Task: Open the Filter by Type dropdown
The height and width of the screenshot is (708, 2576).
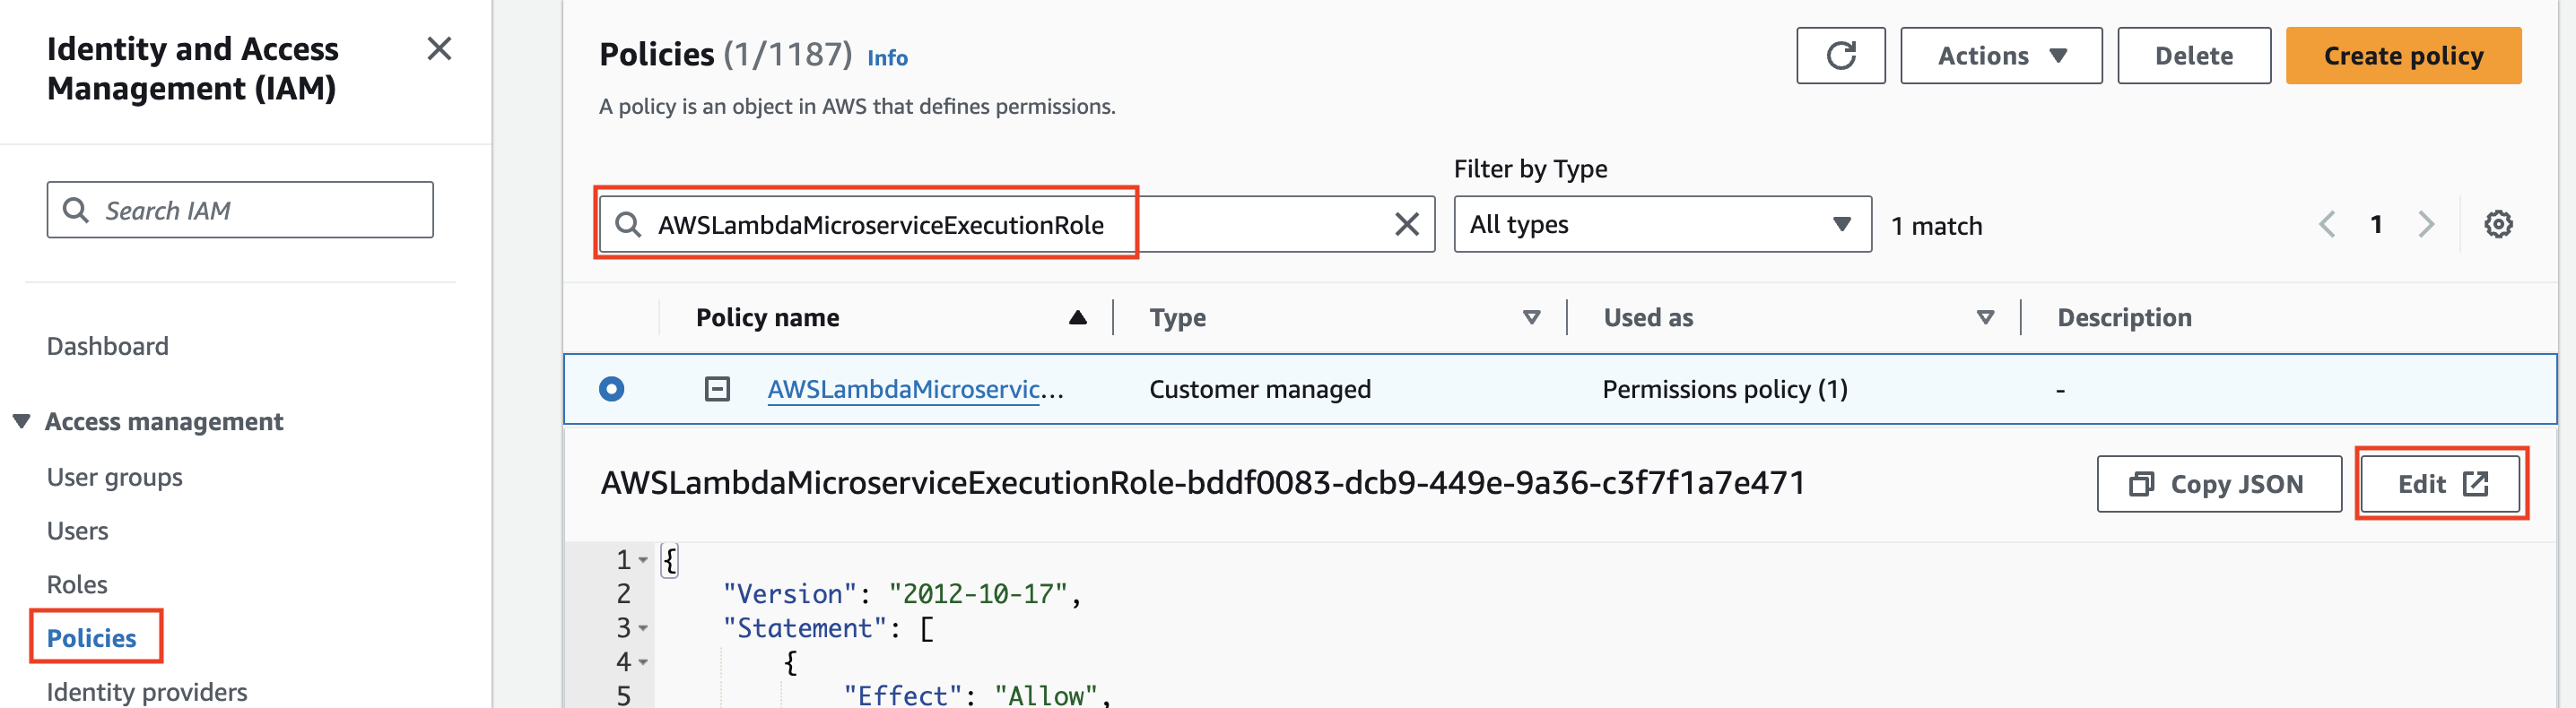Action: pos(1662,224)
